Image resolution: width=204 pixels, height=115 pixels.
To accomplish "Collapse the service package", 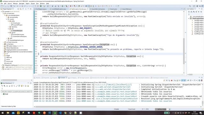I will [x=8, y=33].
